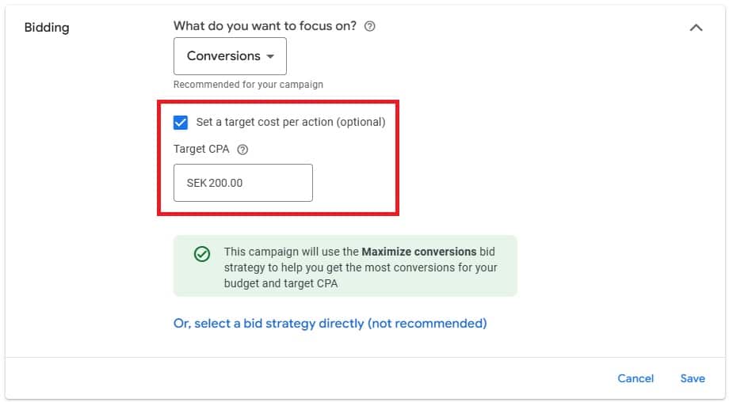Click the Bidding section title
Viewport: 729px width, 402px height.
click(x=47, y=28)
